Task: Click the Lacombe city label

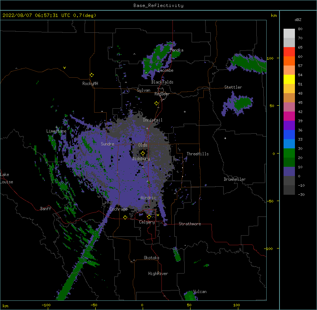Action: click(x=165, y=70)
